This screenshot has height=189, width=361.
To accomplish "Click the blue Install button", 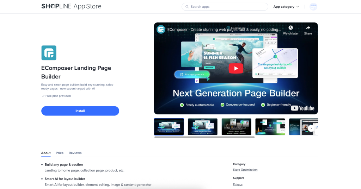I will tap(80, 111).
